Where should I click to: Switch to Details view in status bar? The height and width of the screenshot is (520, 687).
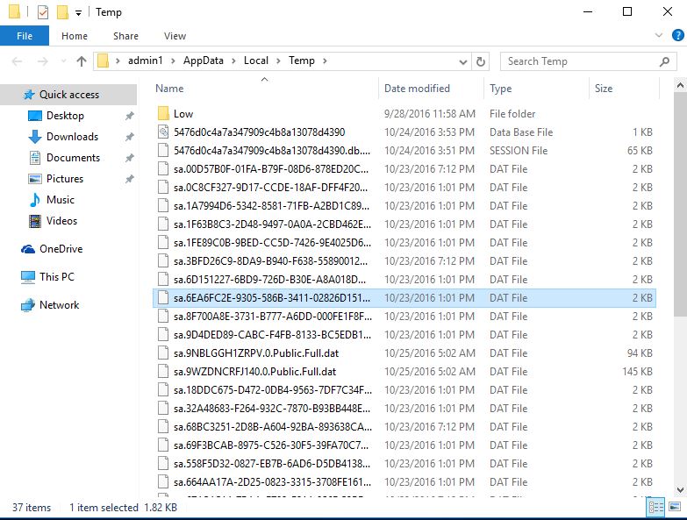pos(656,507)
